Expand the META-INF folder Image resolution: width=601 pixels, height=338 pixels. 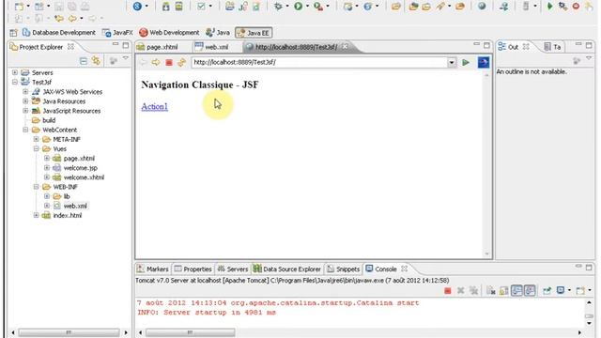(x=36, y=139)
